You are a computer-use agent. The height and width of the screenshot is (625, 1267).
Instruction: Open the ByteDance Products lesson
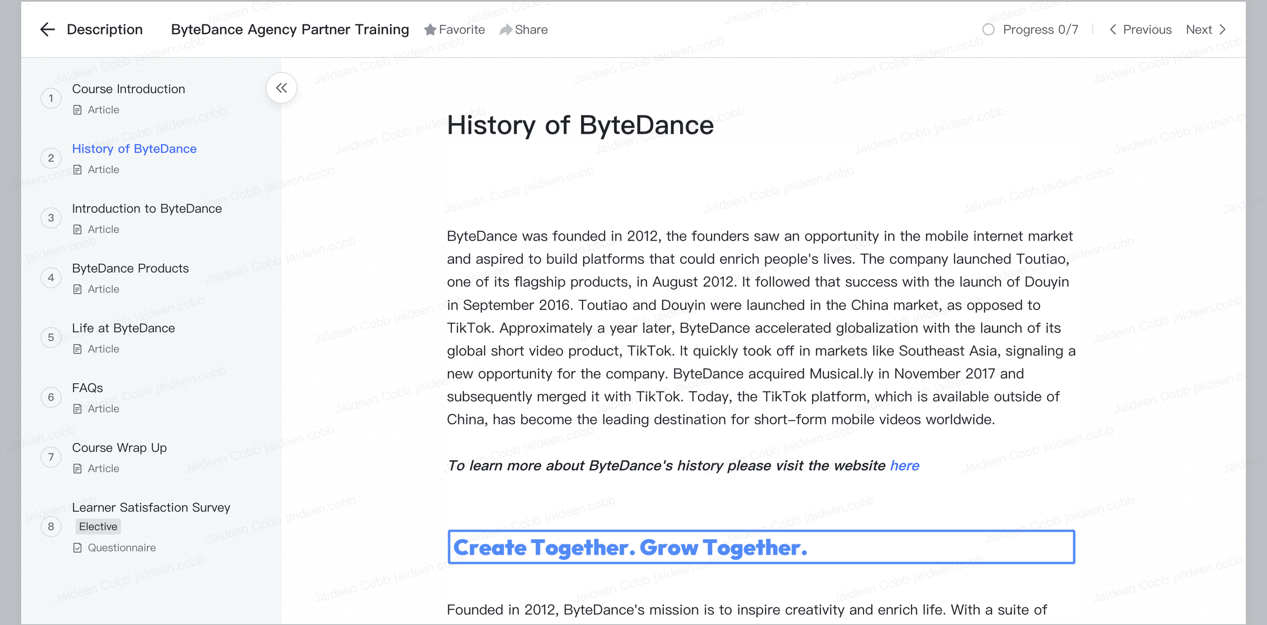130,268
